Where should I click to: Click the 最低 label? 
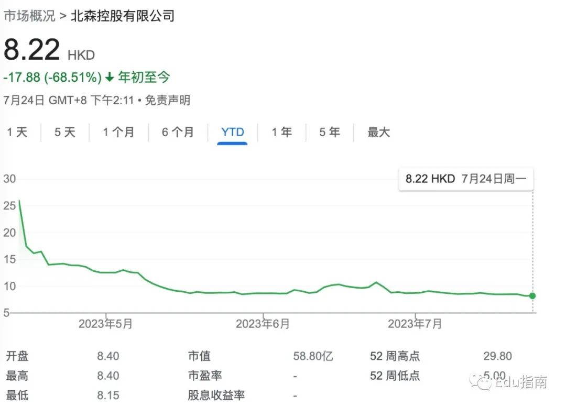tap(17, 395)
